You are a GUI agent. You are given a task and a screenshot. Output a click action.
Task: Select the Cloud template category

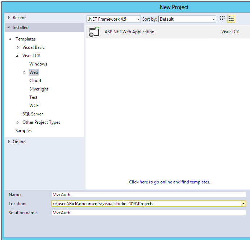[35, 81]
